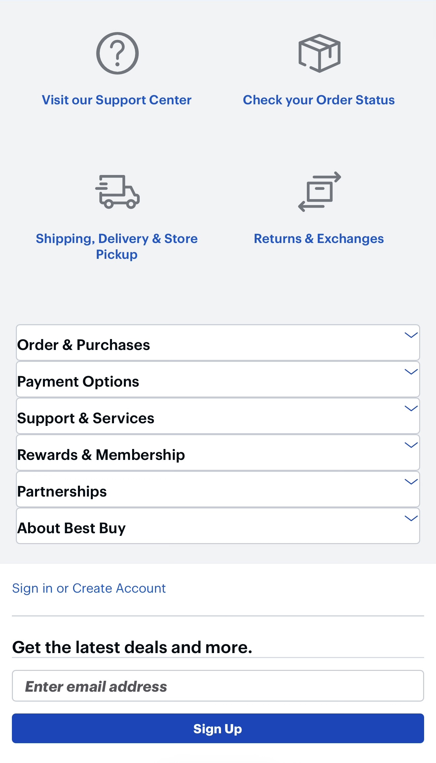
Task: Open the Partnerships section heading
Action: pos(62,492)
